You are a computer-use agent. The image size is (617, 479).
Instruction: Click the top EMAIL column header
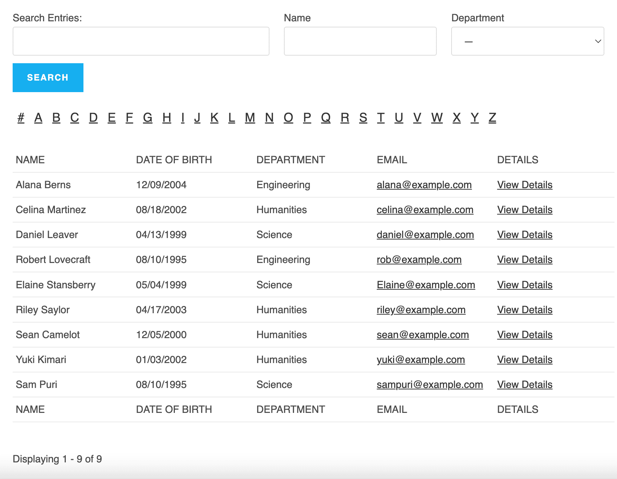click(392, 160)
